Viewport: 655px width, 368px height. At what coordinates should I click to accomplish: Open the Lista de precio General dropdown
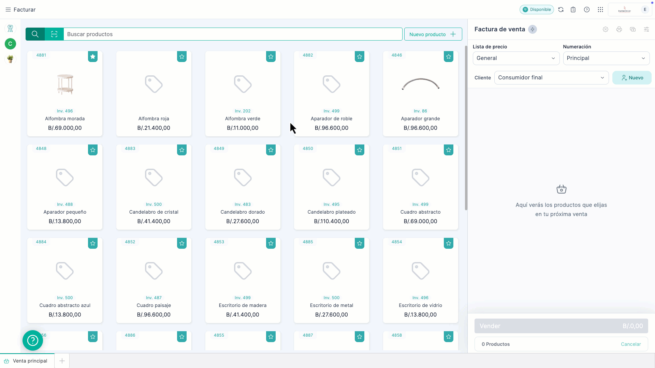(516, 58)
